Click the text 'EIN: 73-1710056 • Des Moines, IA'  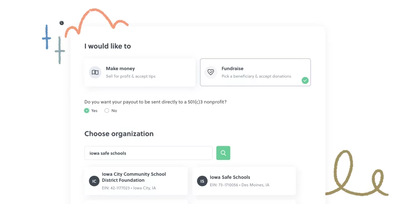(239, 185)
